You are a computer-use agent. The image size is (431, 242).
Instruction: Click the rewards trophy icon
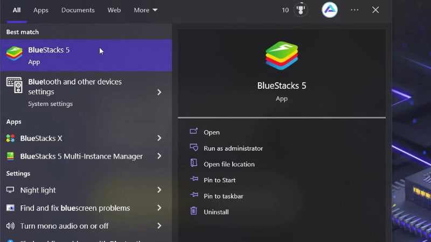coord(301,10)
